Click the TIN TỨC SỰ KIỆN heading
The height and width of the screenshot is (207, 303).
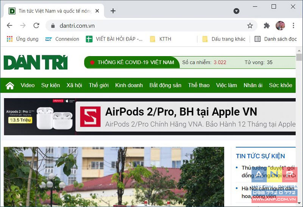(260, 156)
